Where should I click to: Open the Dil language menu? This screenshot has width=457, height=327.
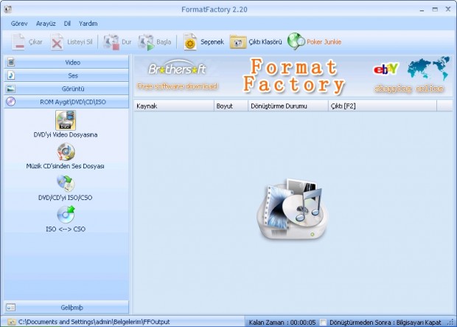pyautogui.click(x=67, y=24)
